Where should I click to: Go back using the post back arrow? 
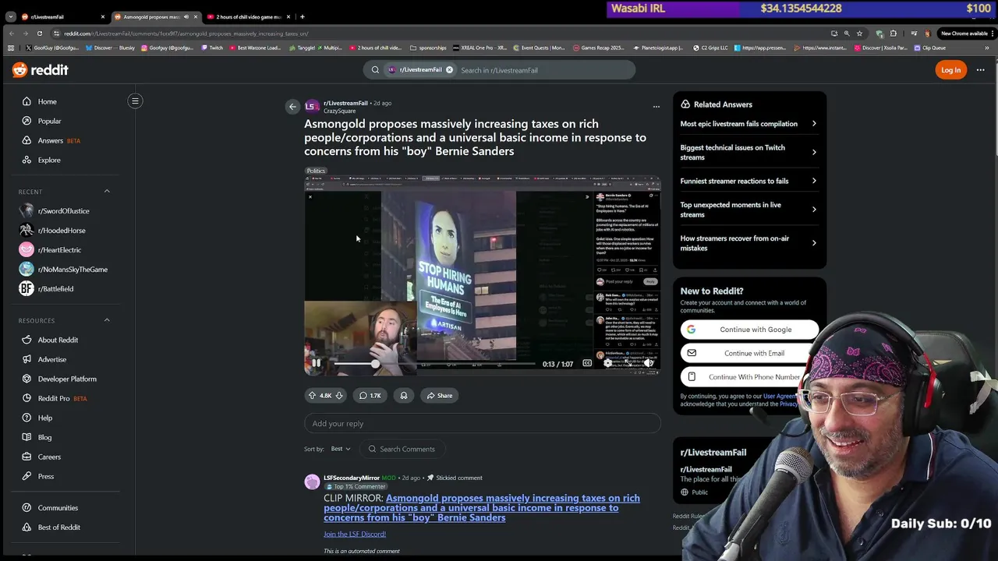pos(292,107)
